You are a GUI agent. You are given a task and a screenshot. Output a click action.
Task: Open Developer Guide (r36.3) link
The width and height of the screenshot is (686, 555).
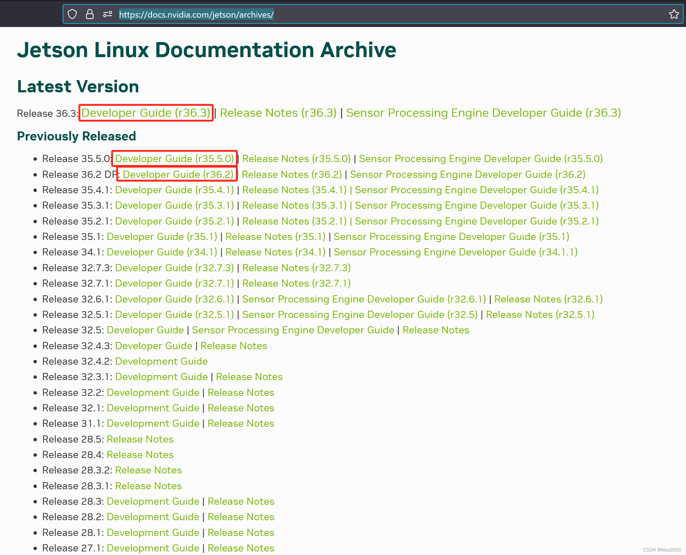146,113
